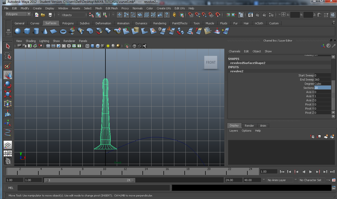Screen dimensions: 337x199
Task: Toggle snap to curves magnet
Action: coord(198,15)
